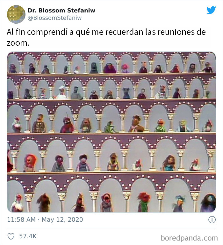Visit the @BlossomStefaniw handle
Screen dimensions: 223x245
pyautogui.click(x=54, y=18)
